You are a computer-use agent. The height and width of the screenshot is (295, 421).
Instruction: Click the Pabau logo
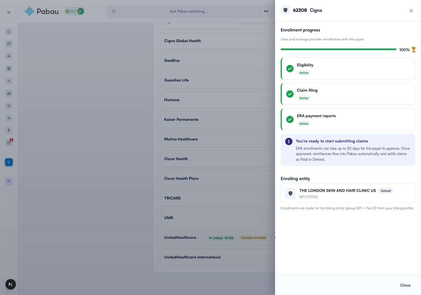coord(42,11)
